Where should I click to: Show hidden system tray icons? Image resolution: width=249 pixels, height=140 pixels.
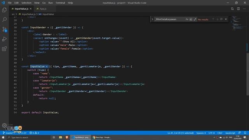pos(214,137)
